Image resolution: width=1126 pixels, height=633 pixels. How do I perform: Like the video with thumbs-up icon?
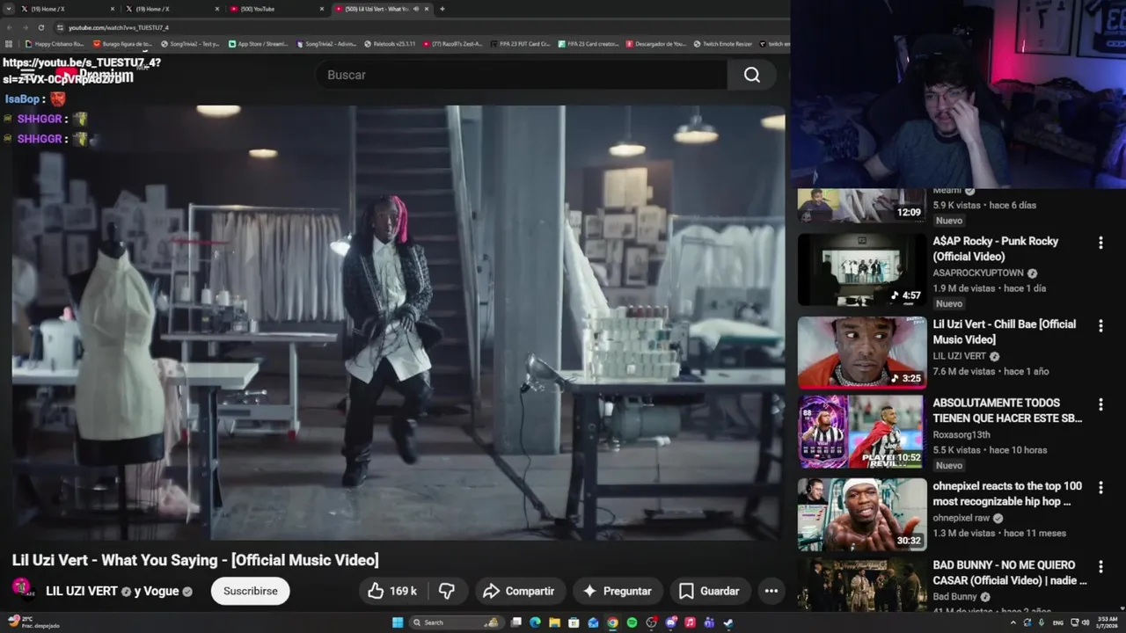point(392,591)
